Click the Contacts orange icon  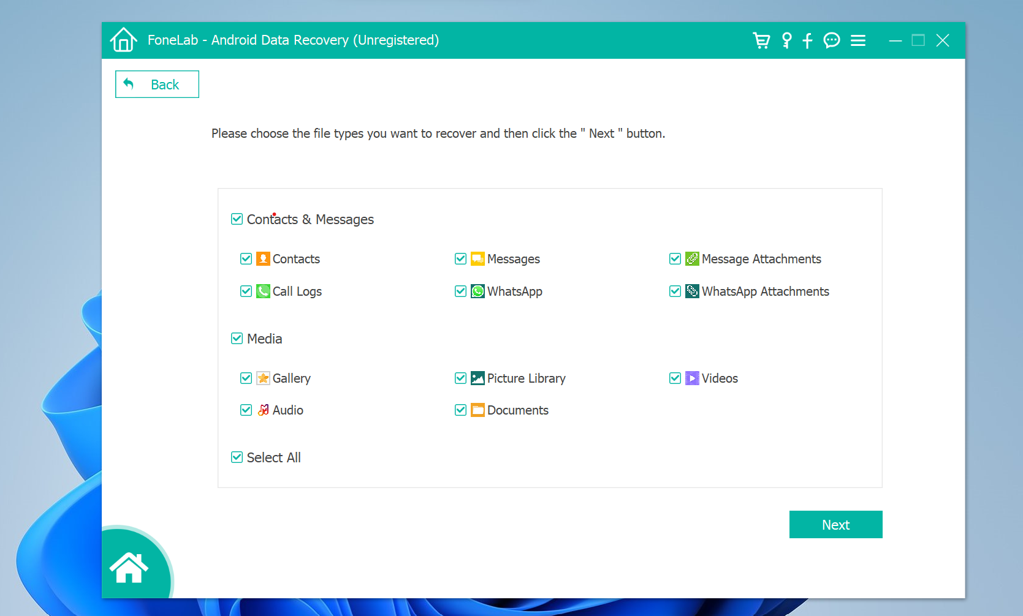(263, 258)
